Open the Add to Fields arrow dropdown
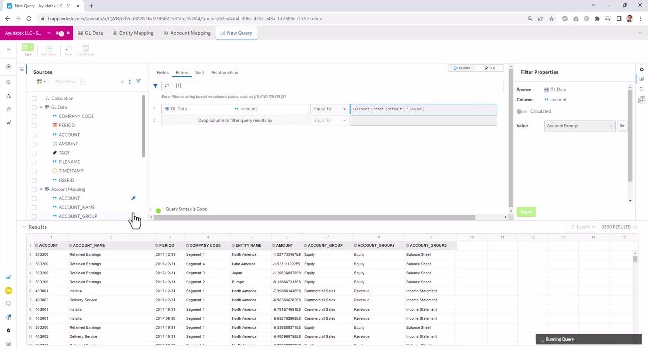The image size is (648, 350). (83, 81)
